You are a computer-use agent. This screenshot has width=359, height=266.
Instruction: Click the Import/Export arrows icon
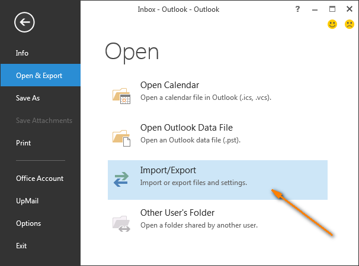tap(121, 179)
